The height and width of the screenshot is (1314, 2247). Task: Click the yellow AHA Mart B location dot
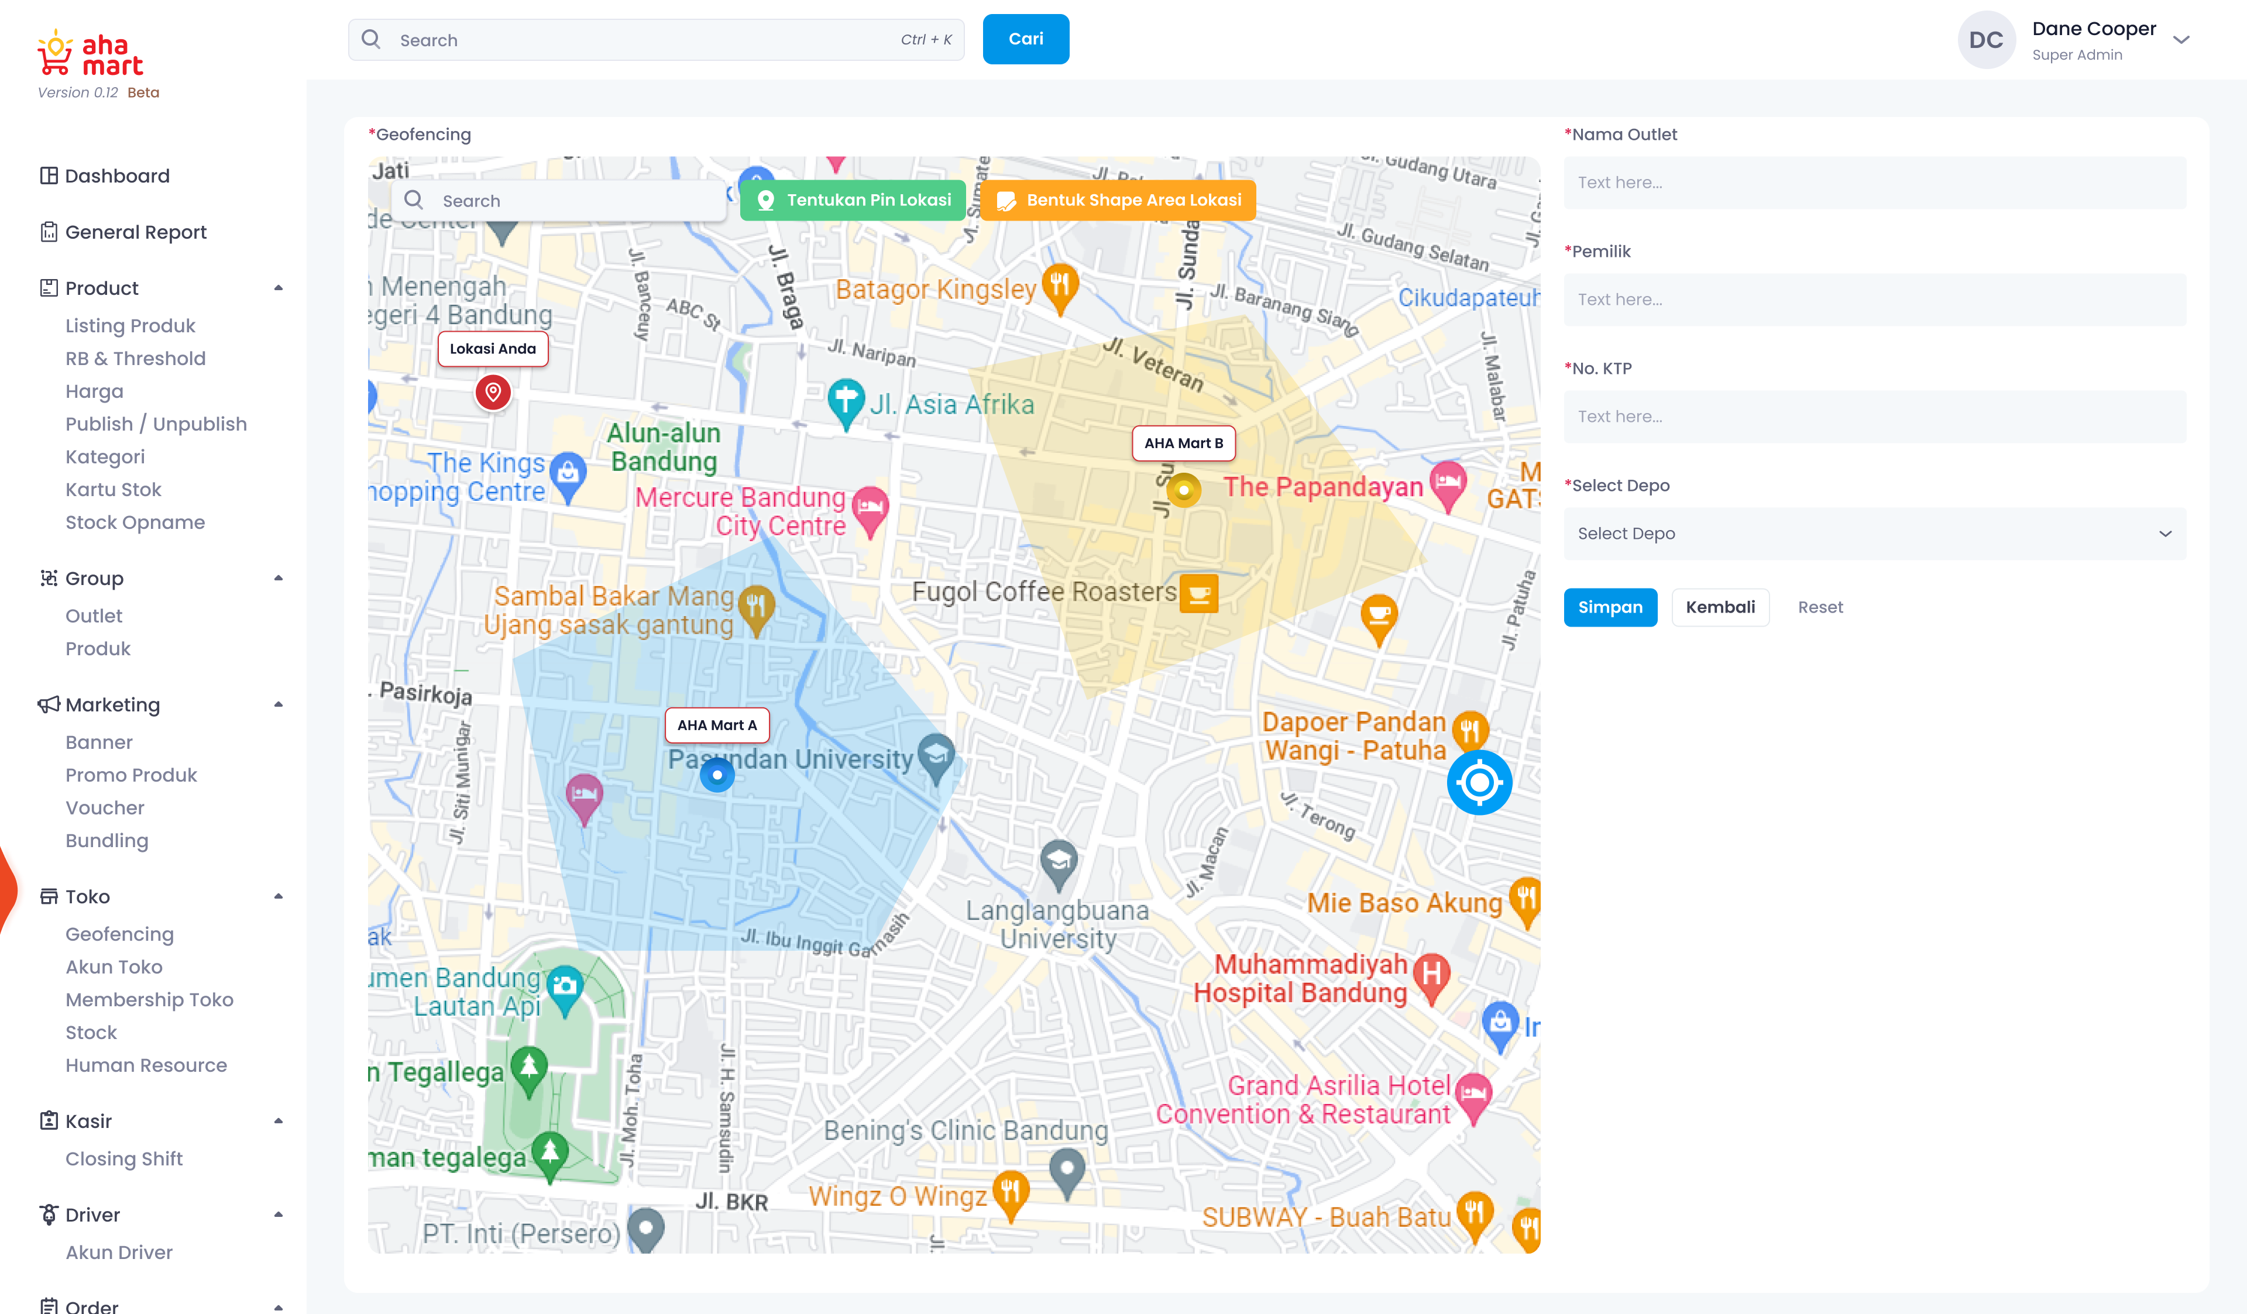[1183, 490]
